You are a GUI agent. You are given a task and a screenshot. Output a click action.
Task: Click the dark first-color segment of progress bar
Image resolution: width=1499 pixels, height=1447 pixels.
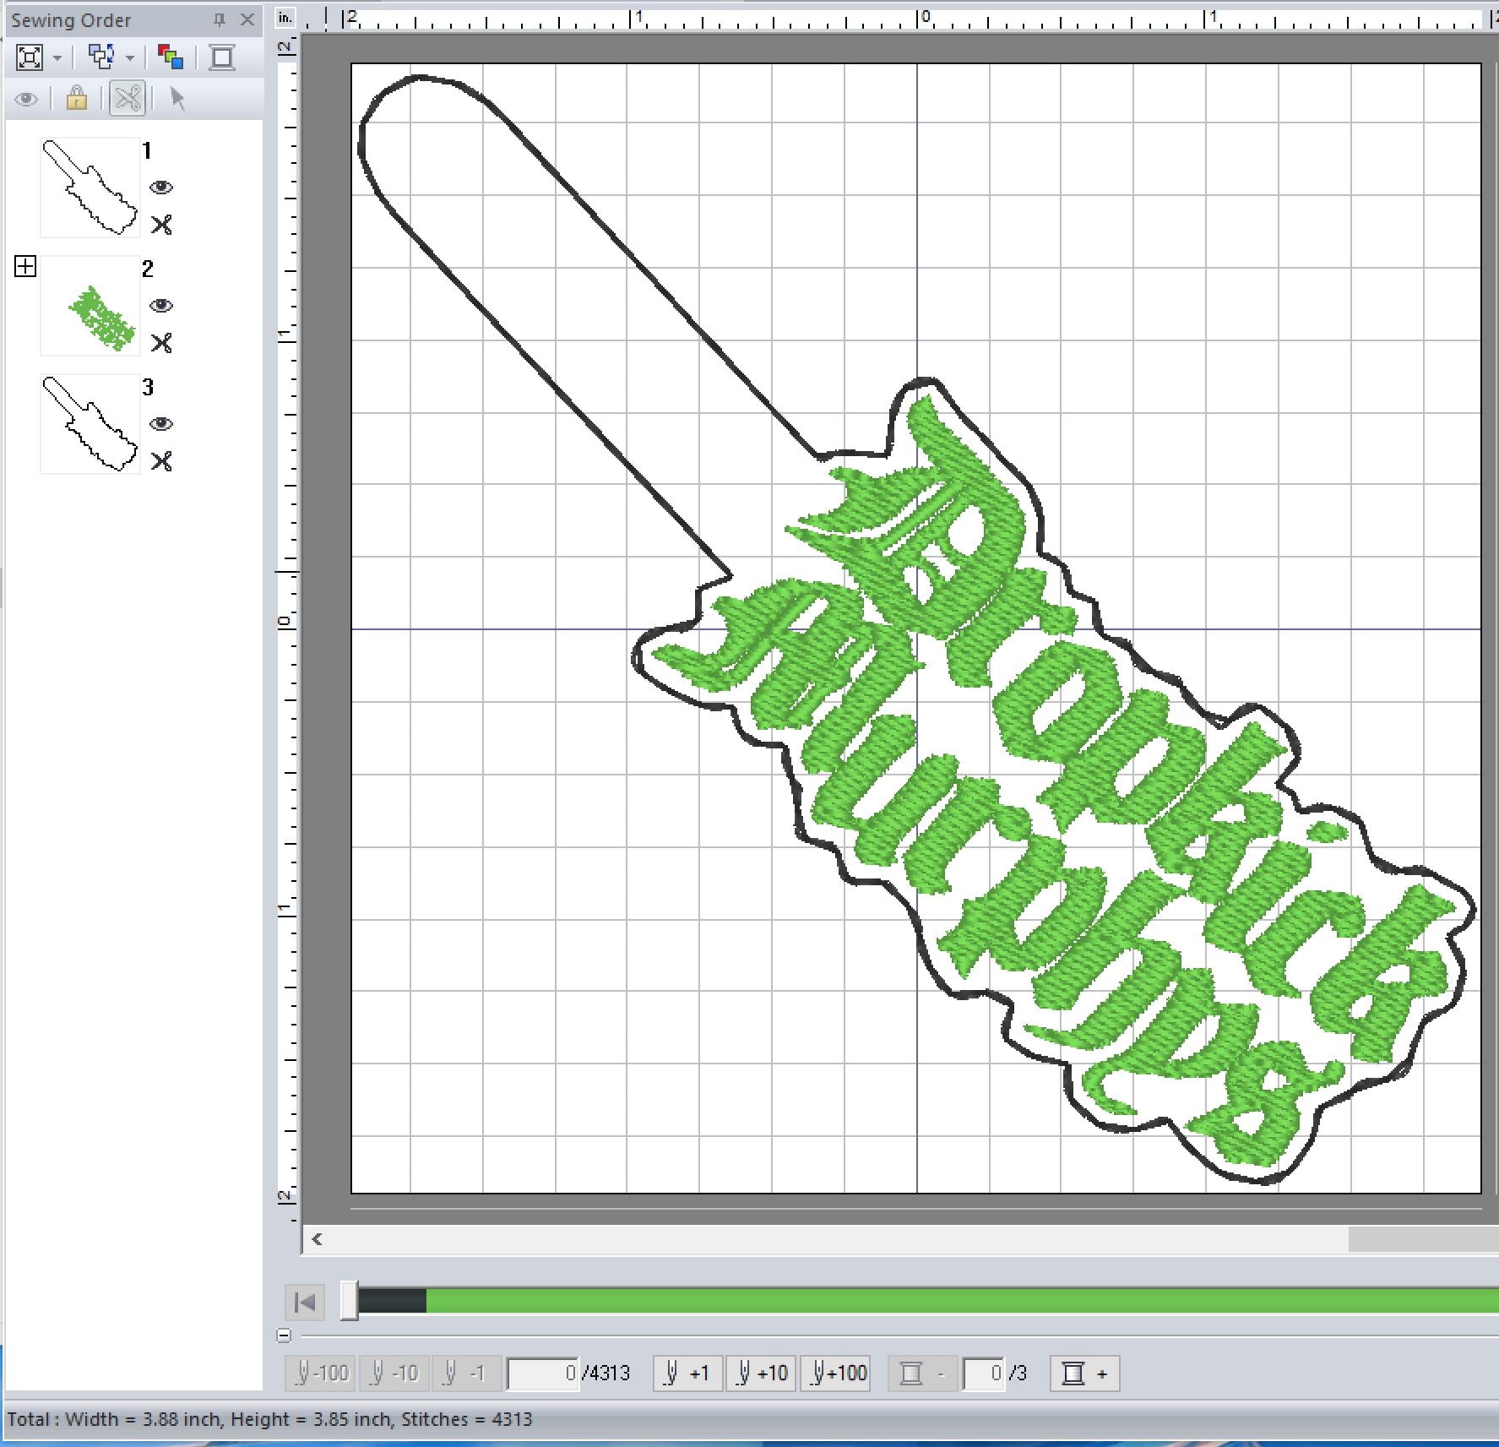pos(392,1301)
